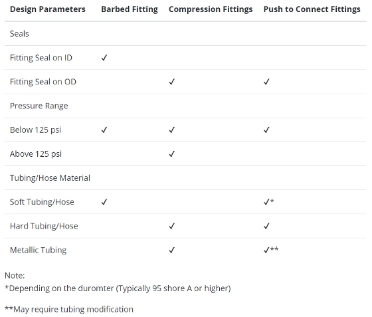372x317 pixels.
Task: Click Barbed Fitting checkmark for Soft Tubing/Hose
Action: click(104, 202)
